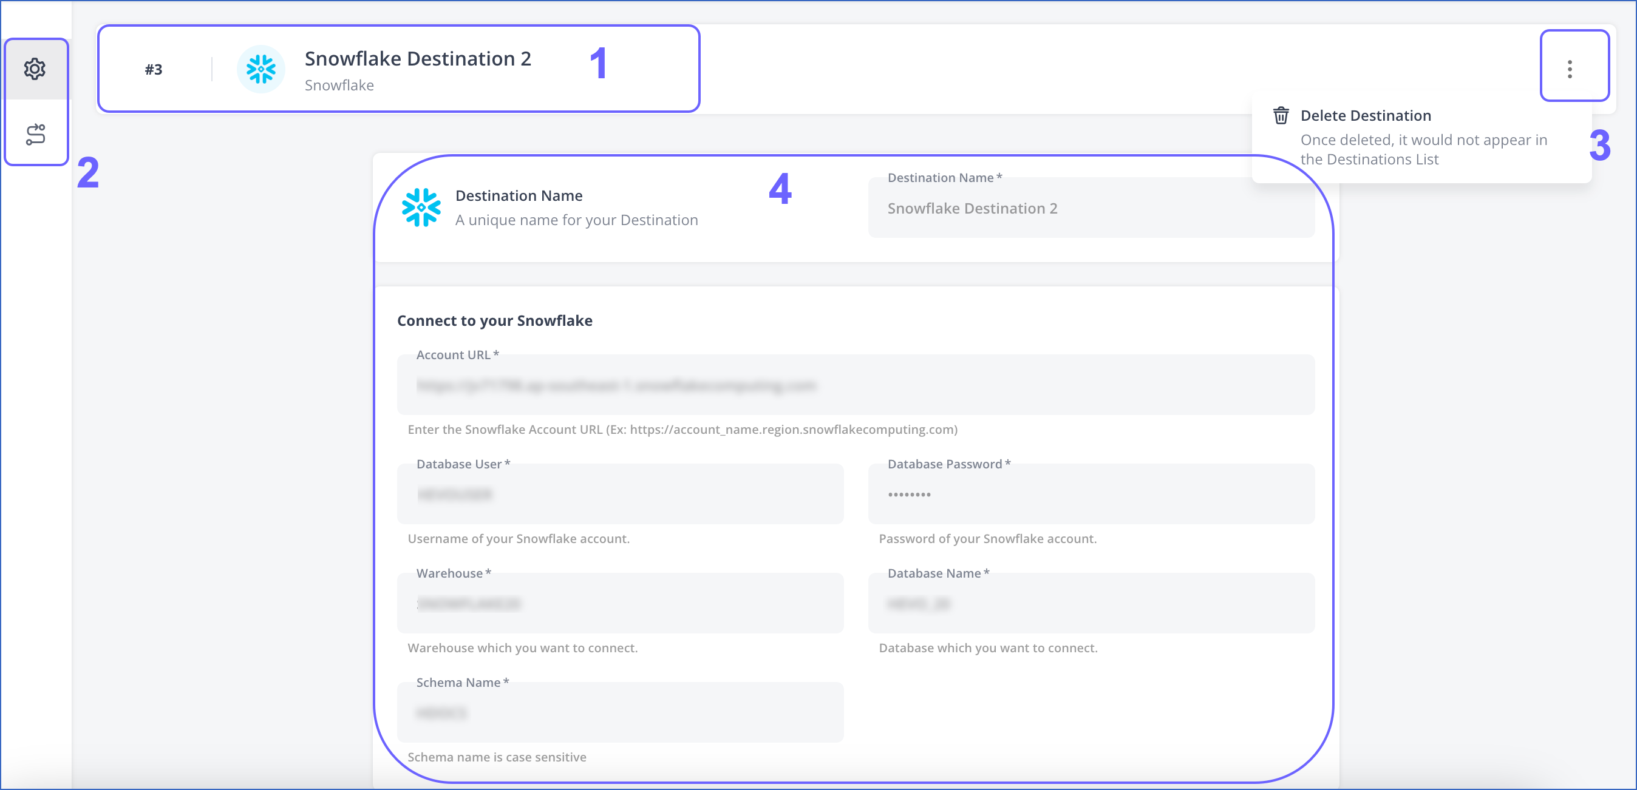This screenshot has width=1637, height=790.
Task: Click 'Warehouse which you want to connect.' hint
Action: click(522, 648)
